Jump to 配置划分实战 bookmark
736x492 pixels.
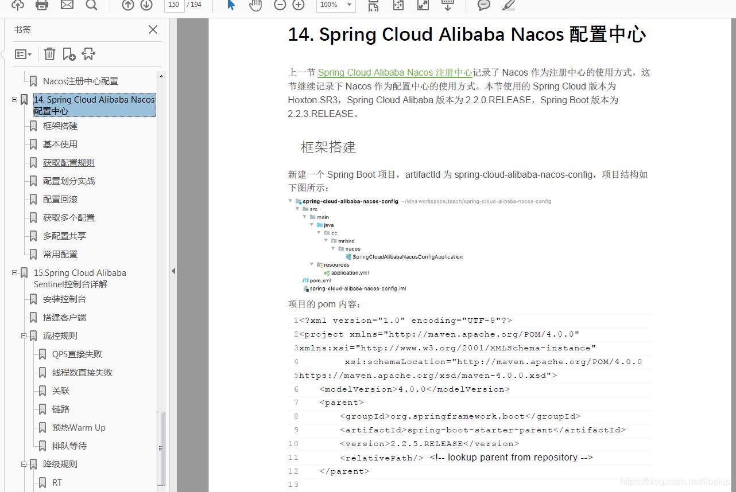tap(69, 181)
